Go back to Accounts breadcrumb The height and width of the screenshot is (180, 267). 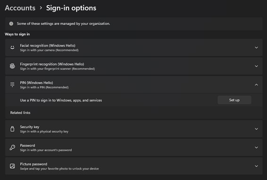pos(20,8)
